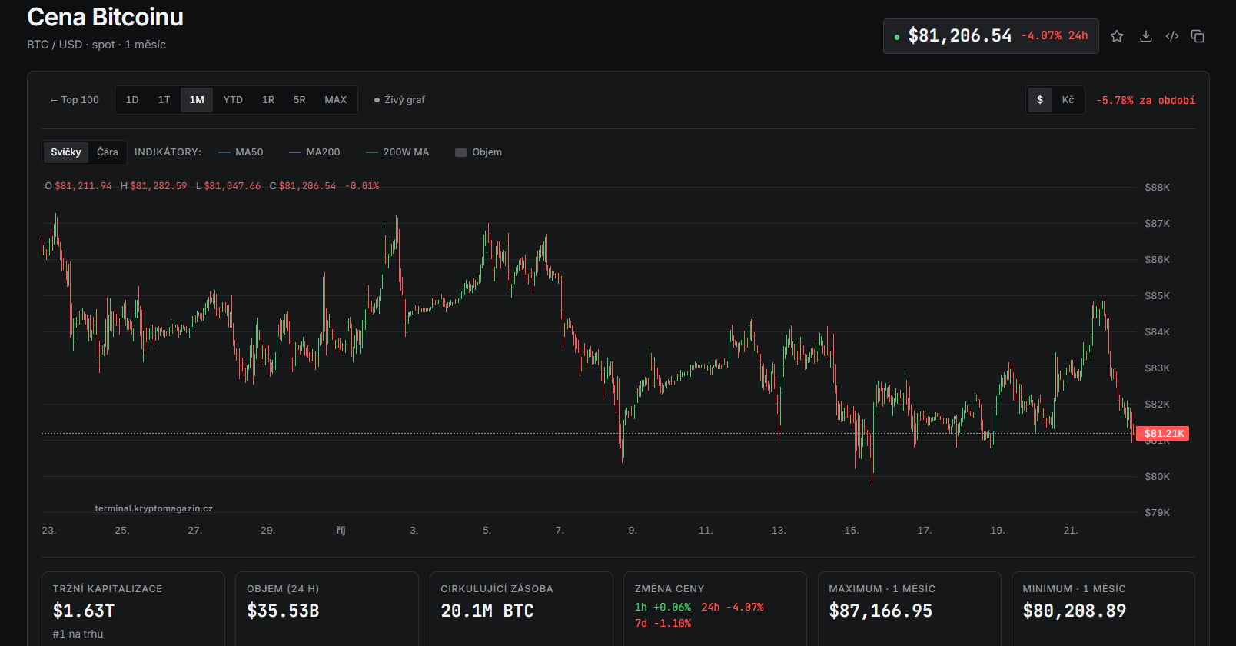Switch to YTD time range

pyautogui.click(x=233, y=100)
